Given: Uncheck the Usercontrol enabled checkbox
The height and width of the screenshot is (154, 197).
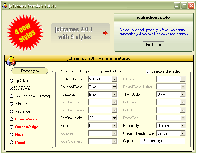Looking at the screenshot, I should (148, 71).
